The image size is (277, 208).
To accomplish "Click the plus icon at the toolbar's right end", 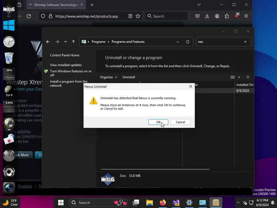I will (248, 77).
